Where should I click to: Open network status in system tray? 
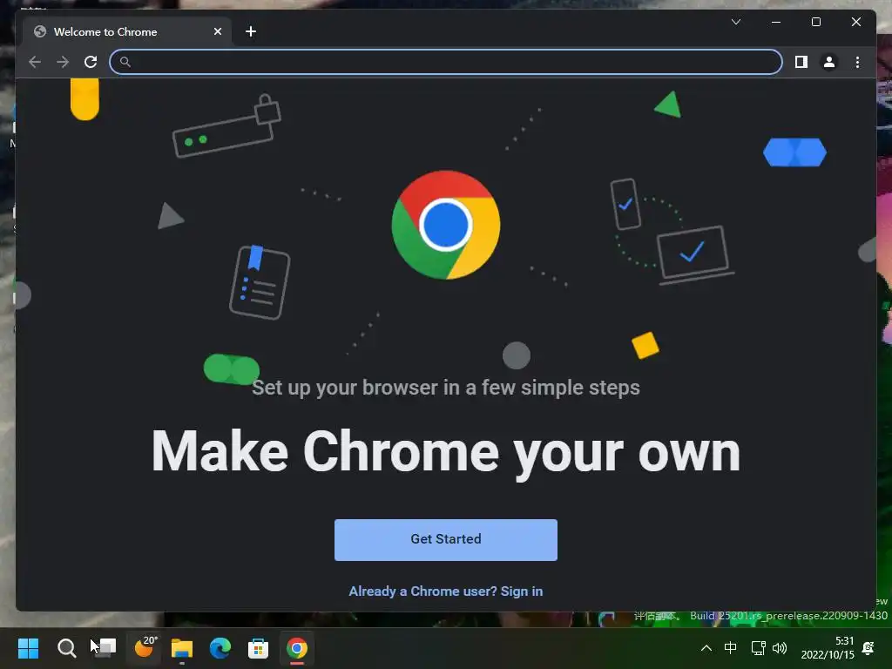pyautogui.click(x=758, y=648)
